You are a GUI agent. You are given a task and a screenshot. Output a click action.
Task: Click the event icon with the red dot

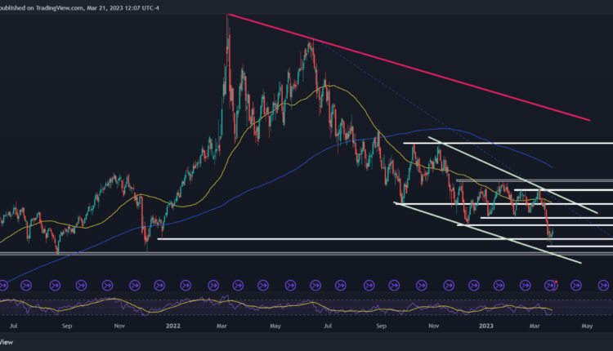tap(551, 285)
